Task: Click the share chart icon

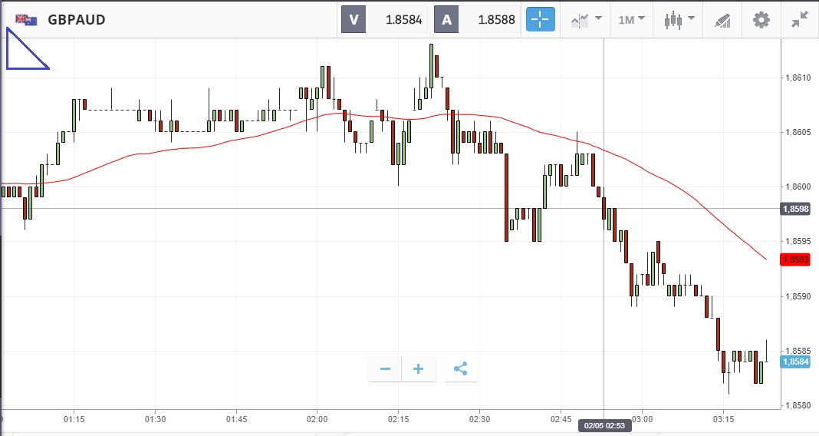Action: coord(460,369)
